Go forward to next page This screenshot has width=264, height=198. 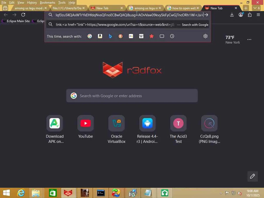(14, 15)
